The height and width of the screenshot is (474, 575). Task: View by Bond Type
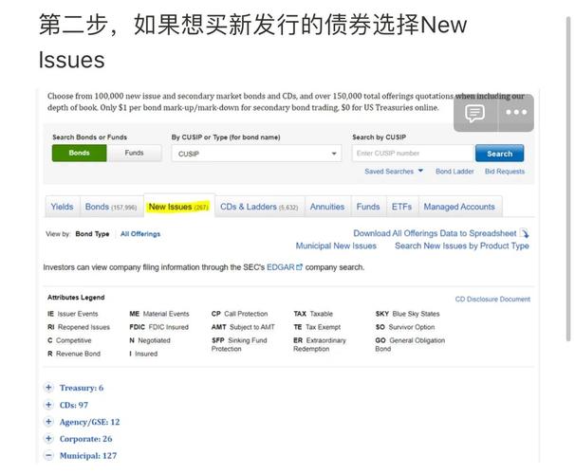92,234
